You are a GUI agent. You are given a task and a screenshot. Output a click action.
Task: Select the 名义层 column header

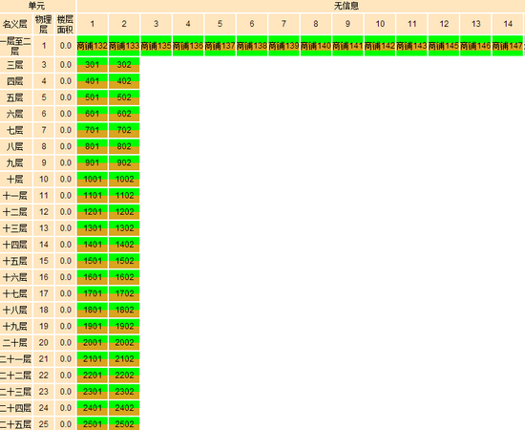(15, 24)
